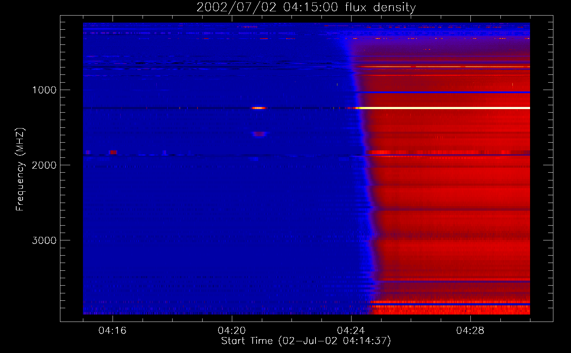Click the 04:28 time tick label
Viewport: 571px width, 353px height.
tap(470, 331)
